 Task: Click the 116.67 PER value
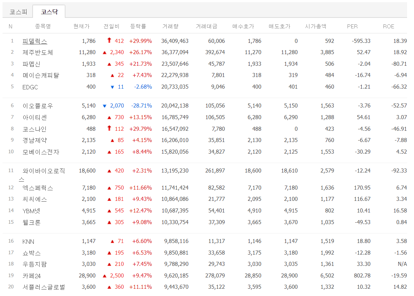click(x=362, y=199)
